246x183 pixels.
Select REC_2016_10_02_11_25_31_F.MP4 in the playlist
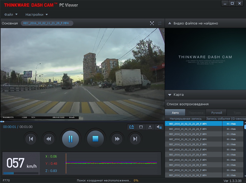204,144
